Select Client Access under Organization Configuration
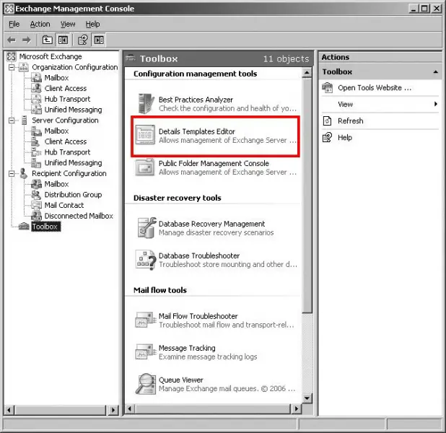The height and width of the screenshot is (433, 446). click(x=66, y=89)
